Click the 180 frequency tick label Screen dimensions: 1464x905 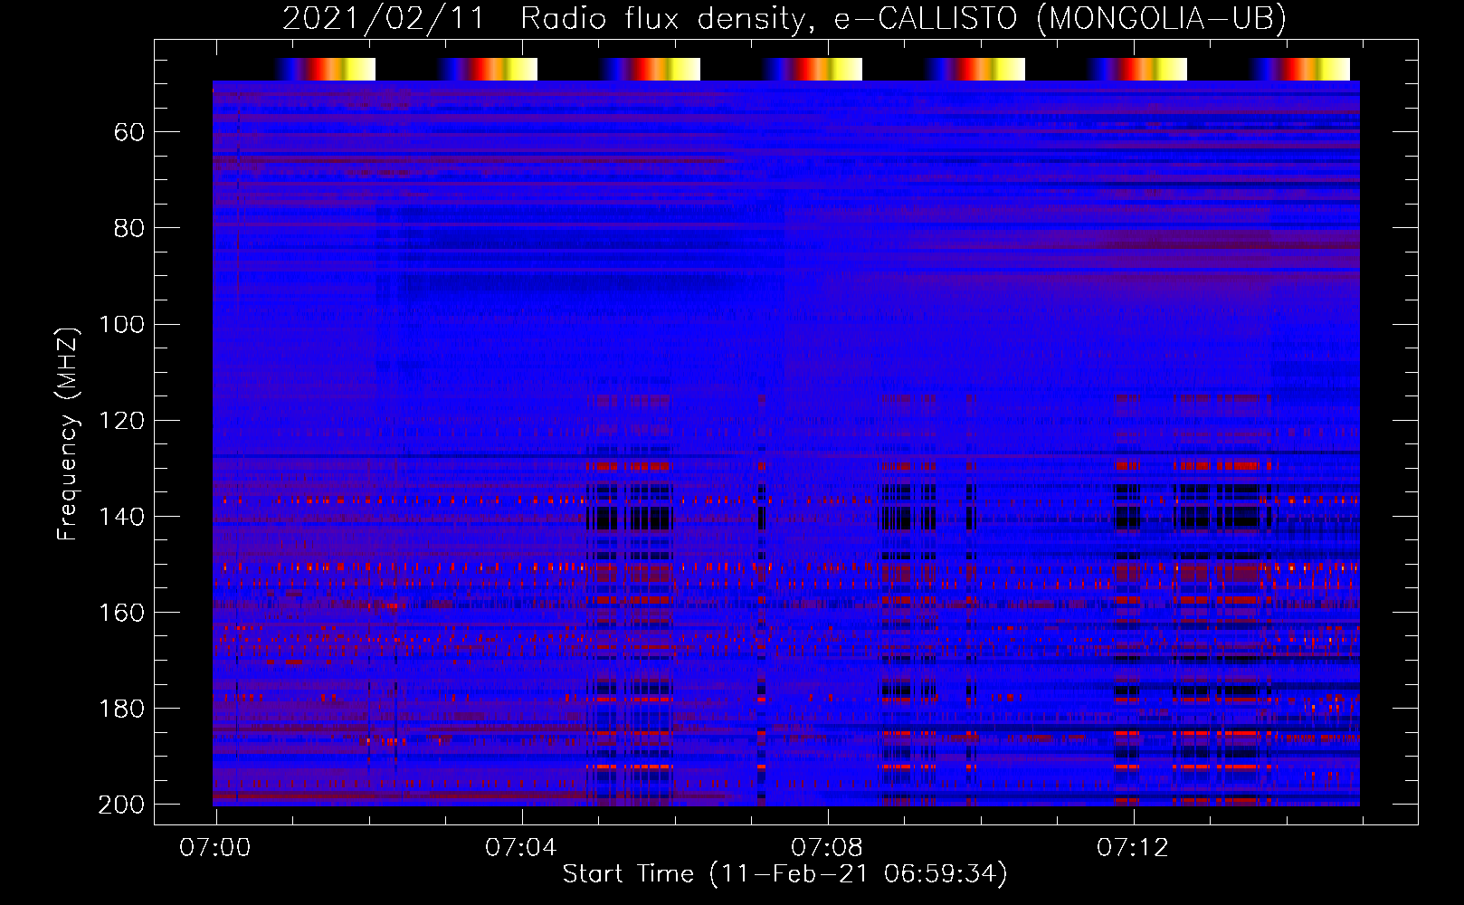click(122, 709)
